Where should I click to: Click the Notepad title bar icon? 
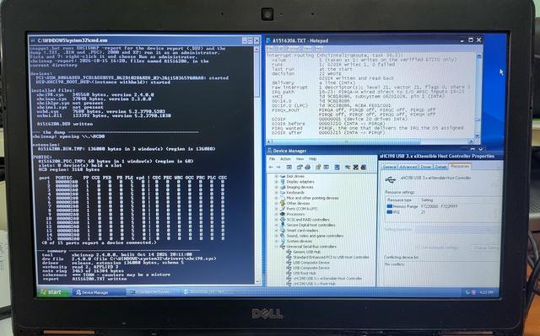[268, 40]
